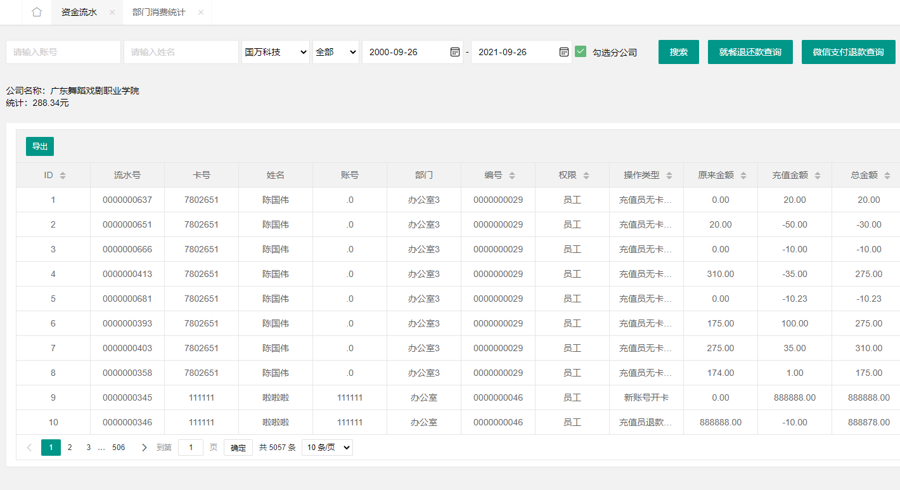
Task: Open the end date calendar picker icon
Action: click(x=564, y=52)
